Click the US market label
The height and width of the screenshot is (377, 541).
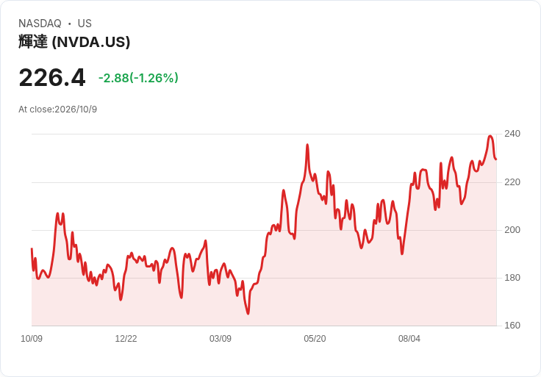[85, 24]
